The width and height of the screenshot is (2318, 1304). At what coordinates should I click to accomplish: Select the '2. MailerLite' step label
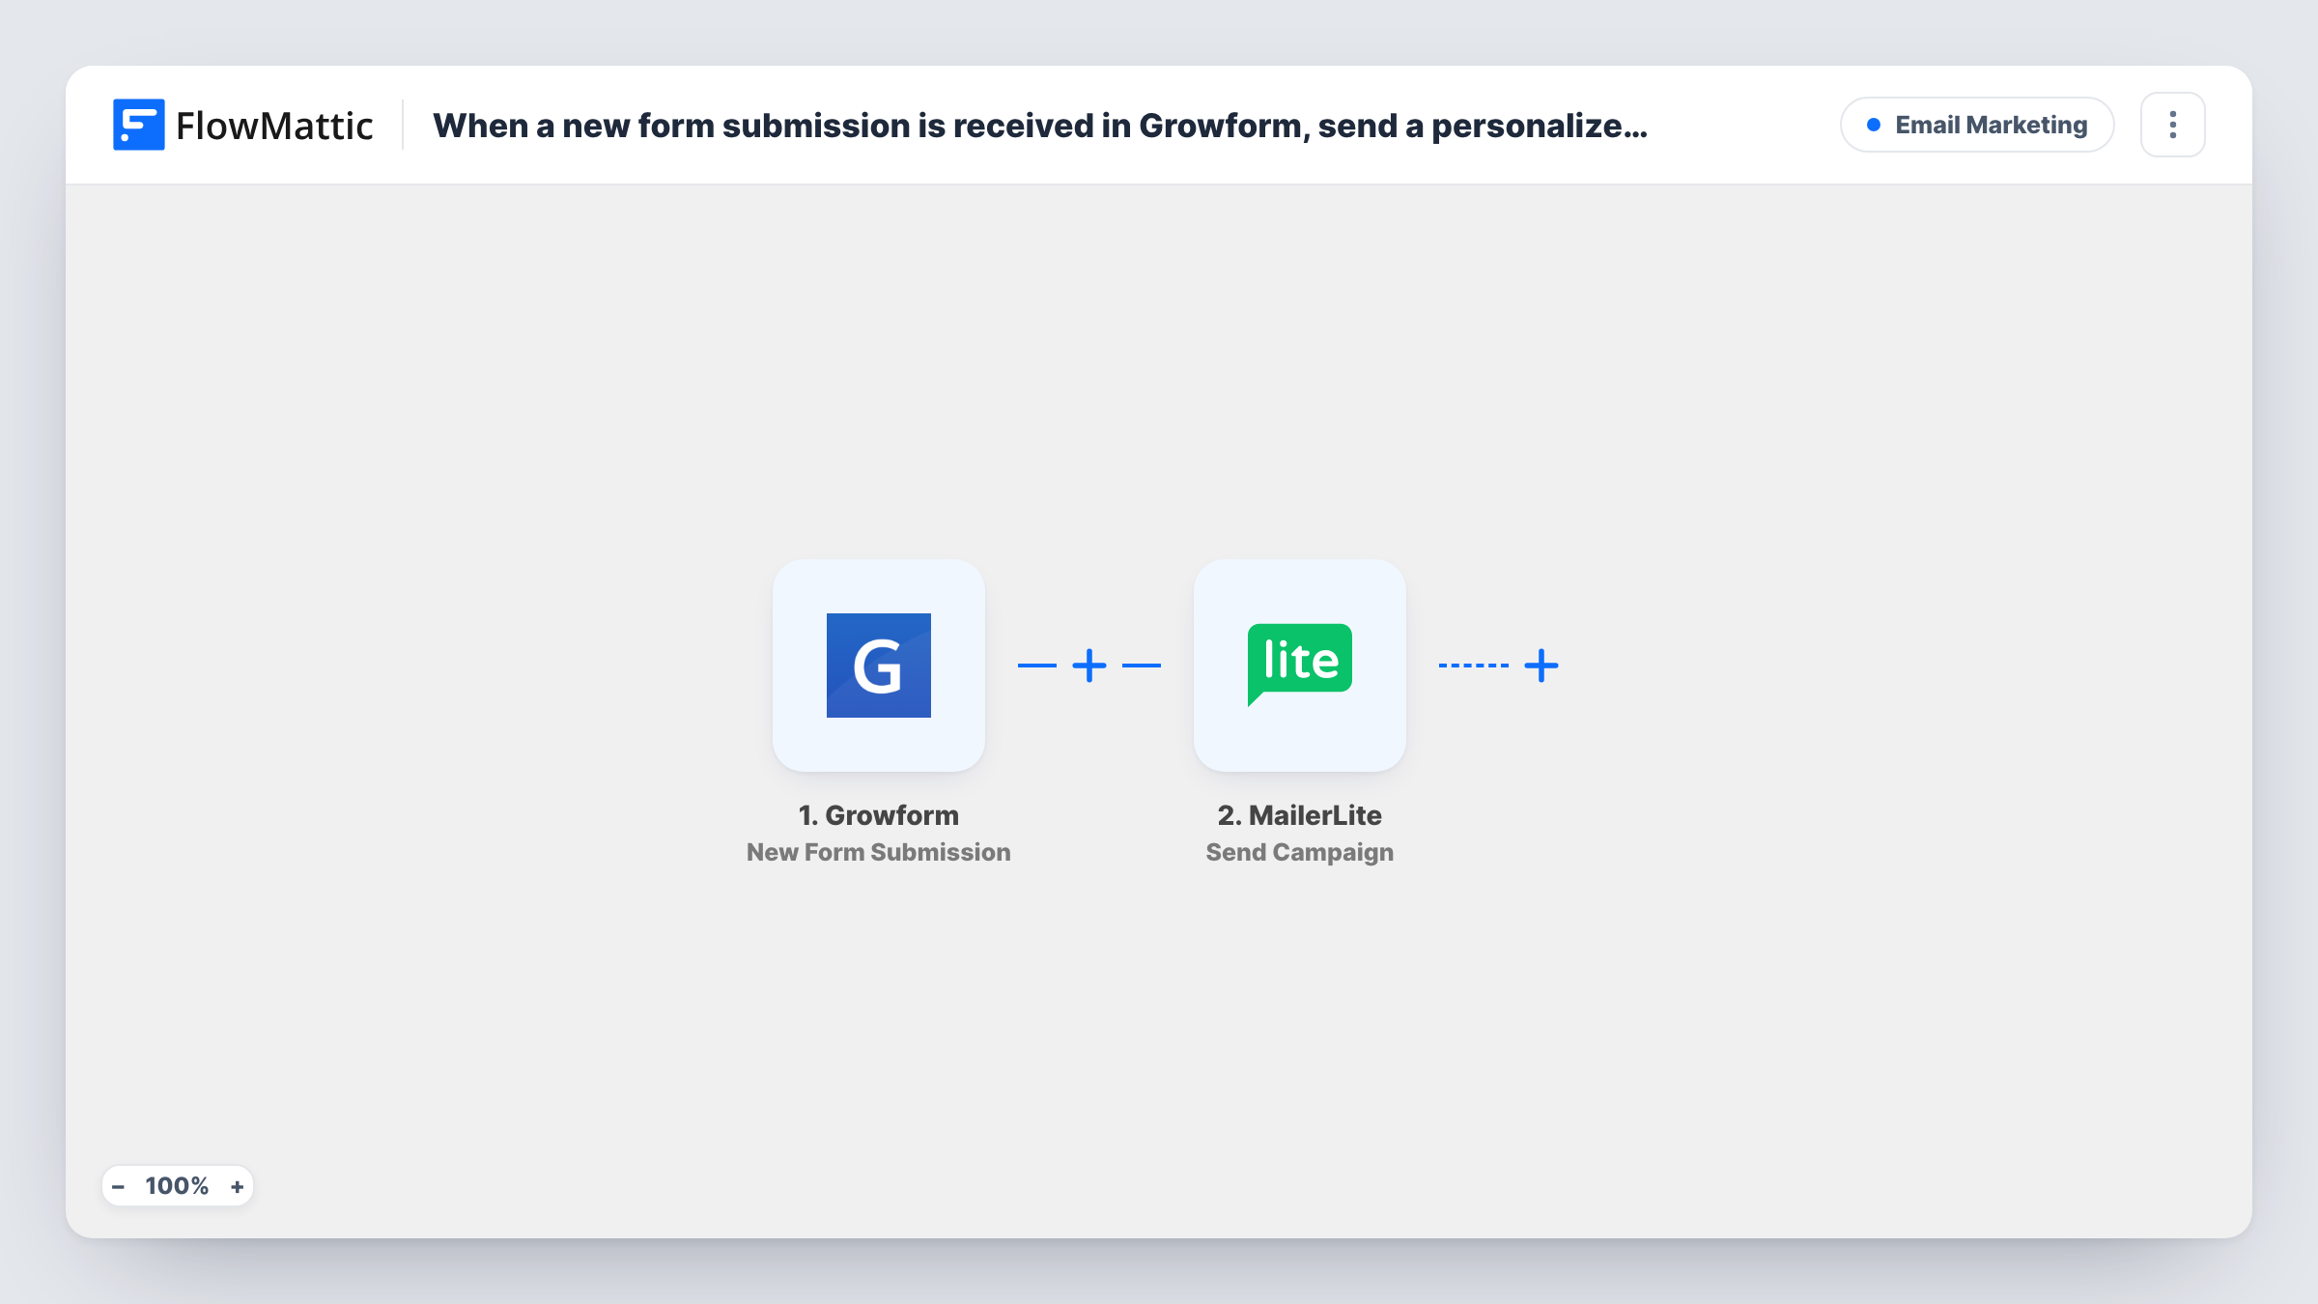(x=1299, y=815)
